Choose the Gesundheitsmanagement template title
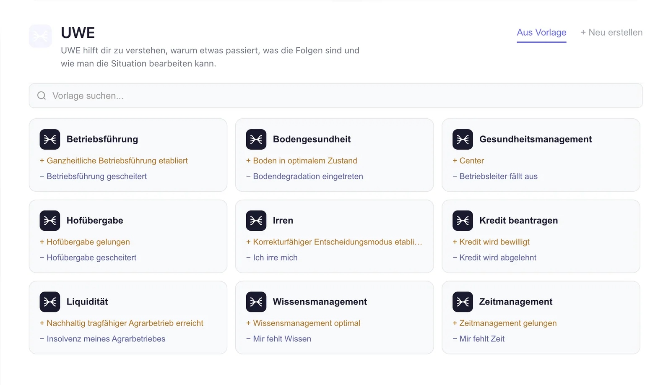Screen dimensions: 671x385 (x=536, y=139)
